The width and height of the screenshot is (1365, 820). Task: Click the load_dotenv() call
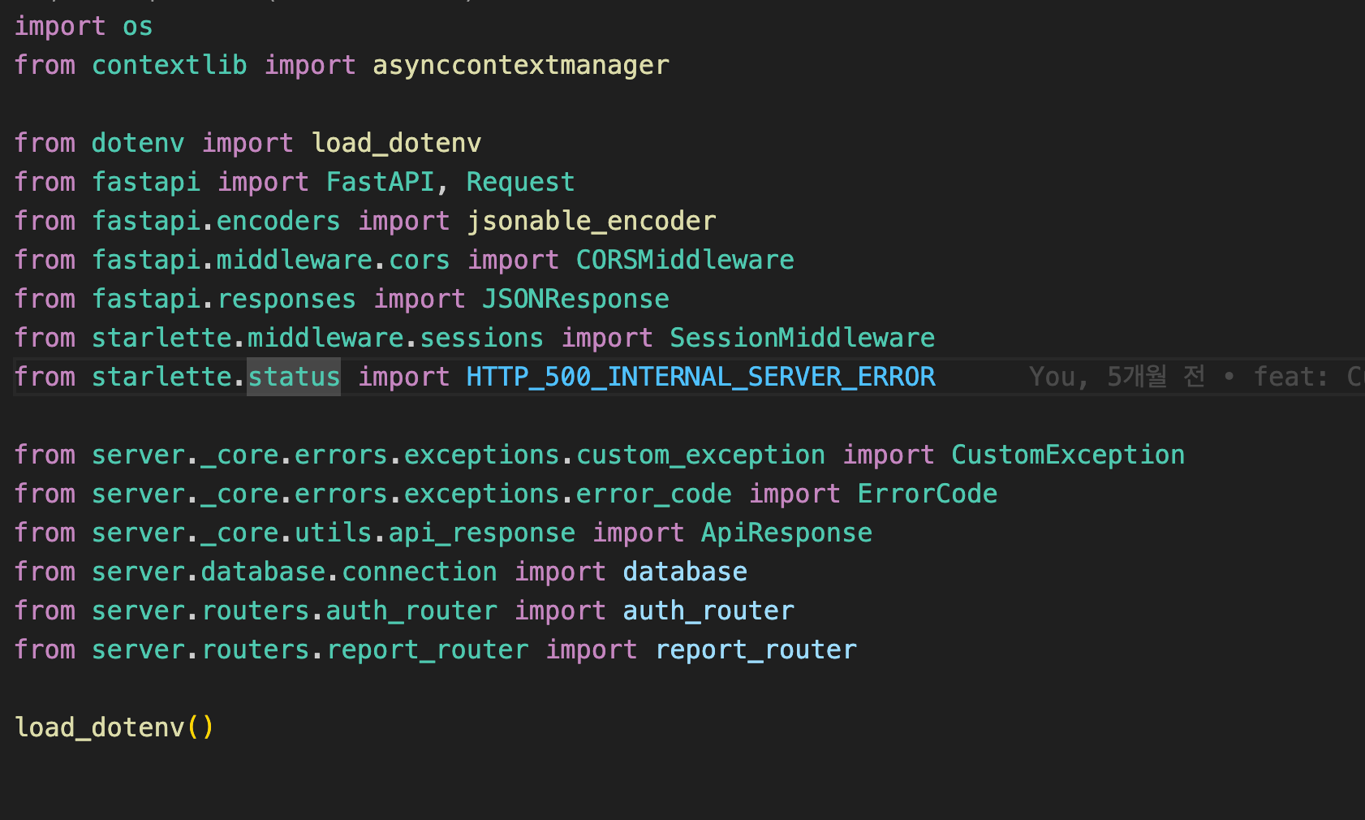(x=114, y=727)
